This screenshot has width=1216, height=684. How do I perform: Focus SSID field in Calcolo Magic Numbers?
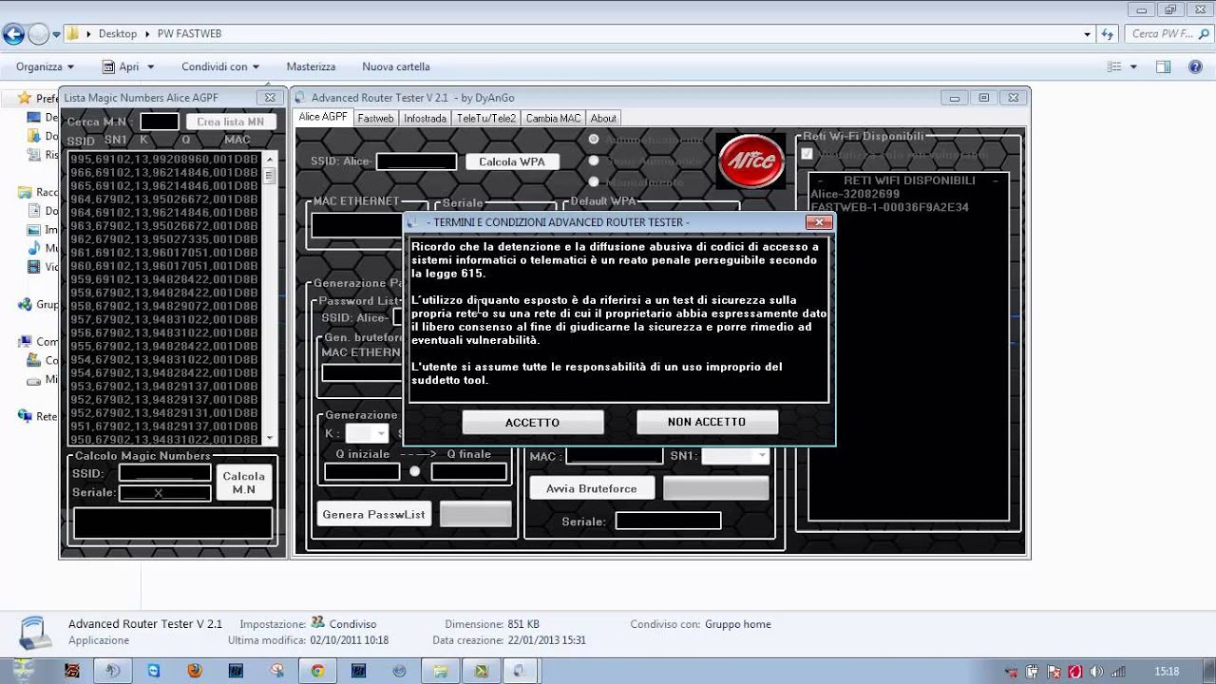165,473
